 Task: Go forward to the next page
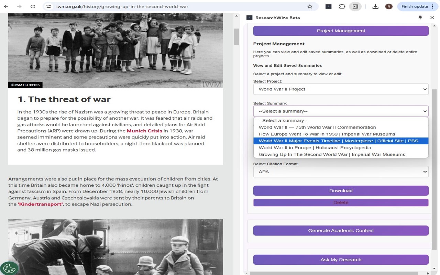[x=19, y=7]
